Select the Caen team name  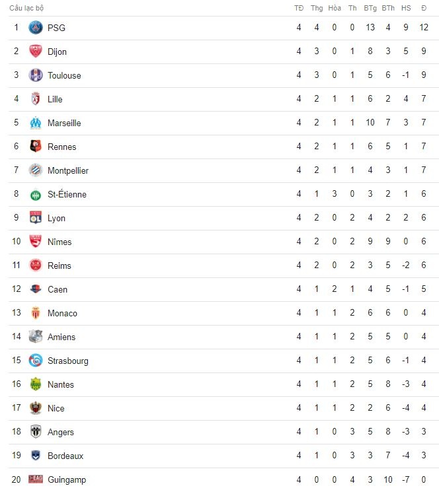(x=58, y=289)
